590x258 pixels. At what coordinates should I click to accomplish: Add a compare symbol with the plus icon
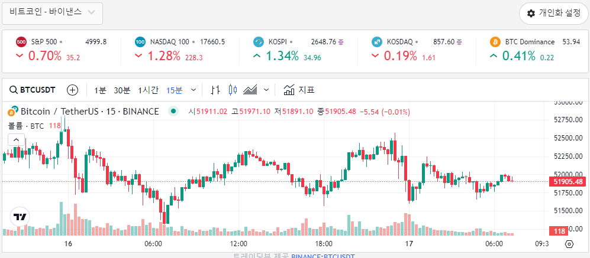click(72, 90)
